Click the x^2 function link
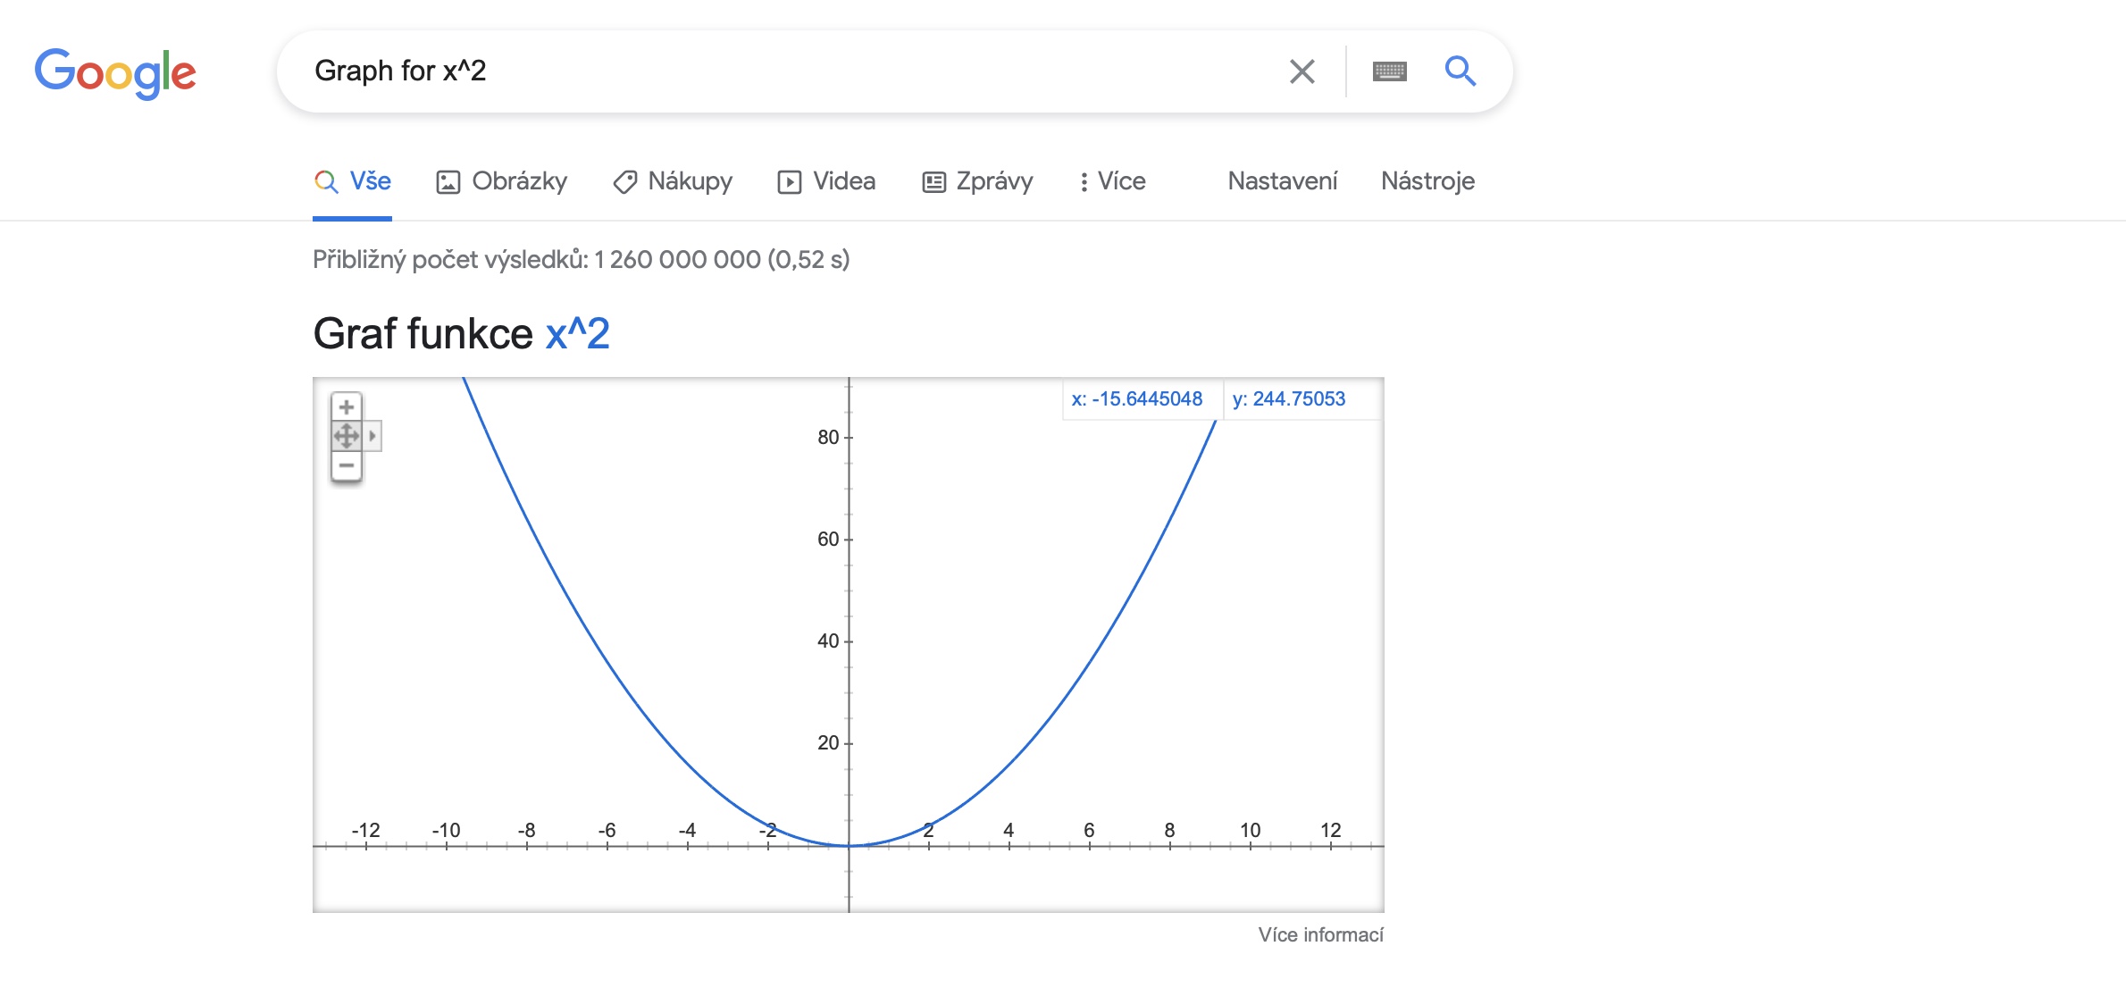 coord(577,334)
